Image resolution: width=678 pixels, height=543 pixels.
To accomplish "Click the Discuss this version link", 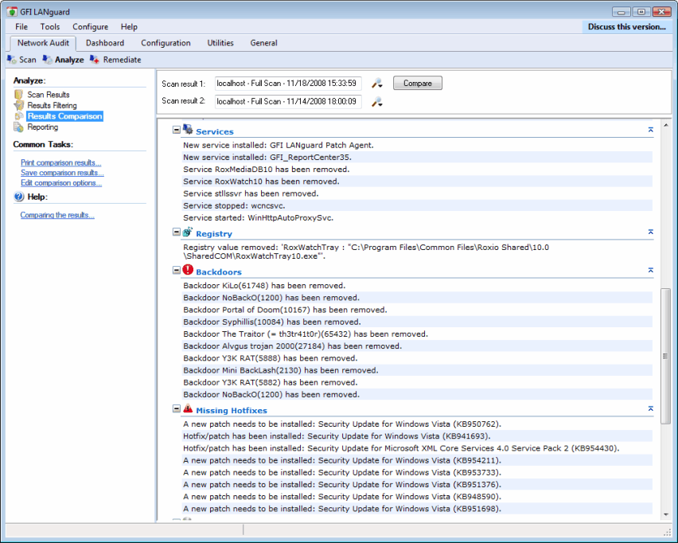I will tap(626, 27).
